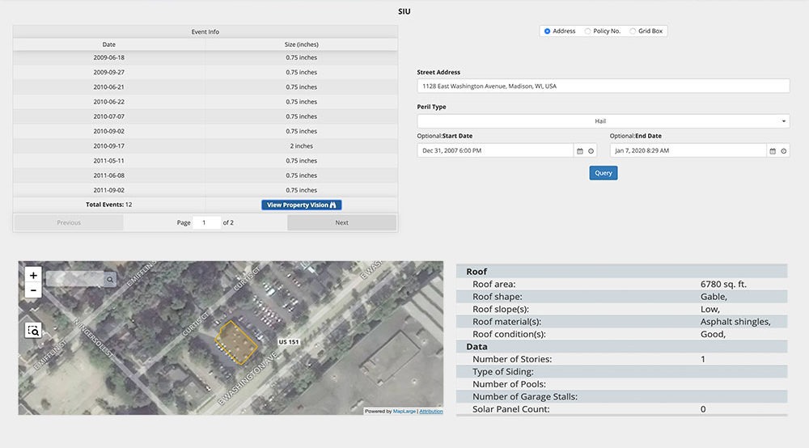Image resolution: width=809 pixels, height=448 pixels.
Task: Click the Size (inches) column header
Action: pos(301,44)
